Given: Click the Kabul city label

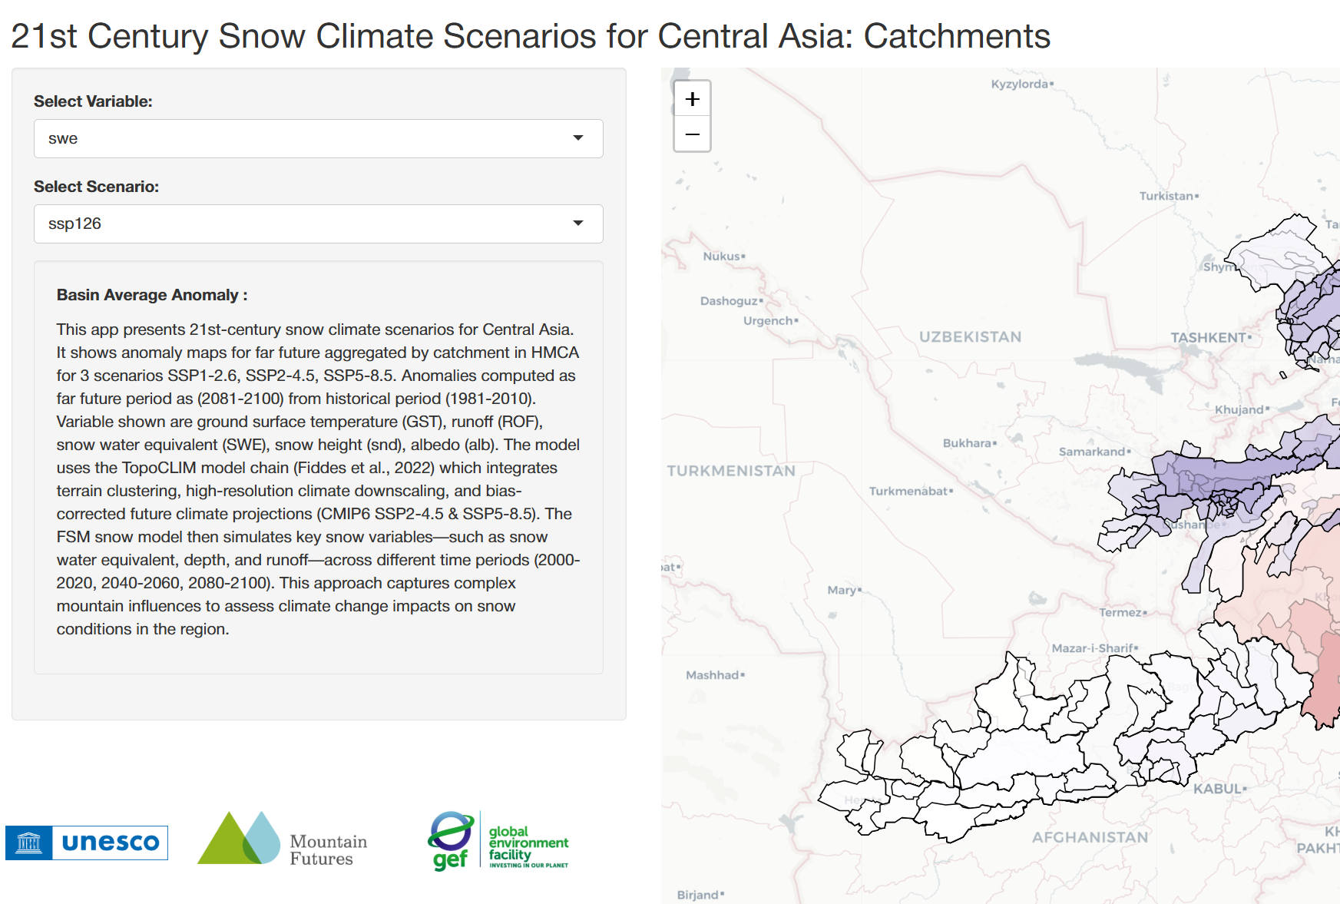Looking at the screenshot, I should pyautogui.click(x=1217, y=789).
